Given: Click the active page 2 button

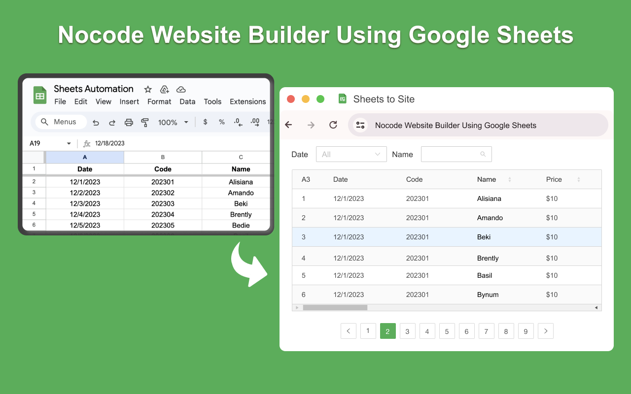Looking at the screenshot, I should coord(388,331).
